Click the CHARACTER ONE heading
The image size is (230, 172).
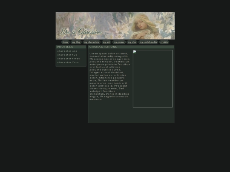tap(103, 47)
